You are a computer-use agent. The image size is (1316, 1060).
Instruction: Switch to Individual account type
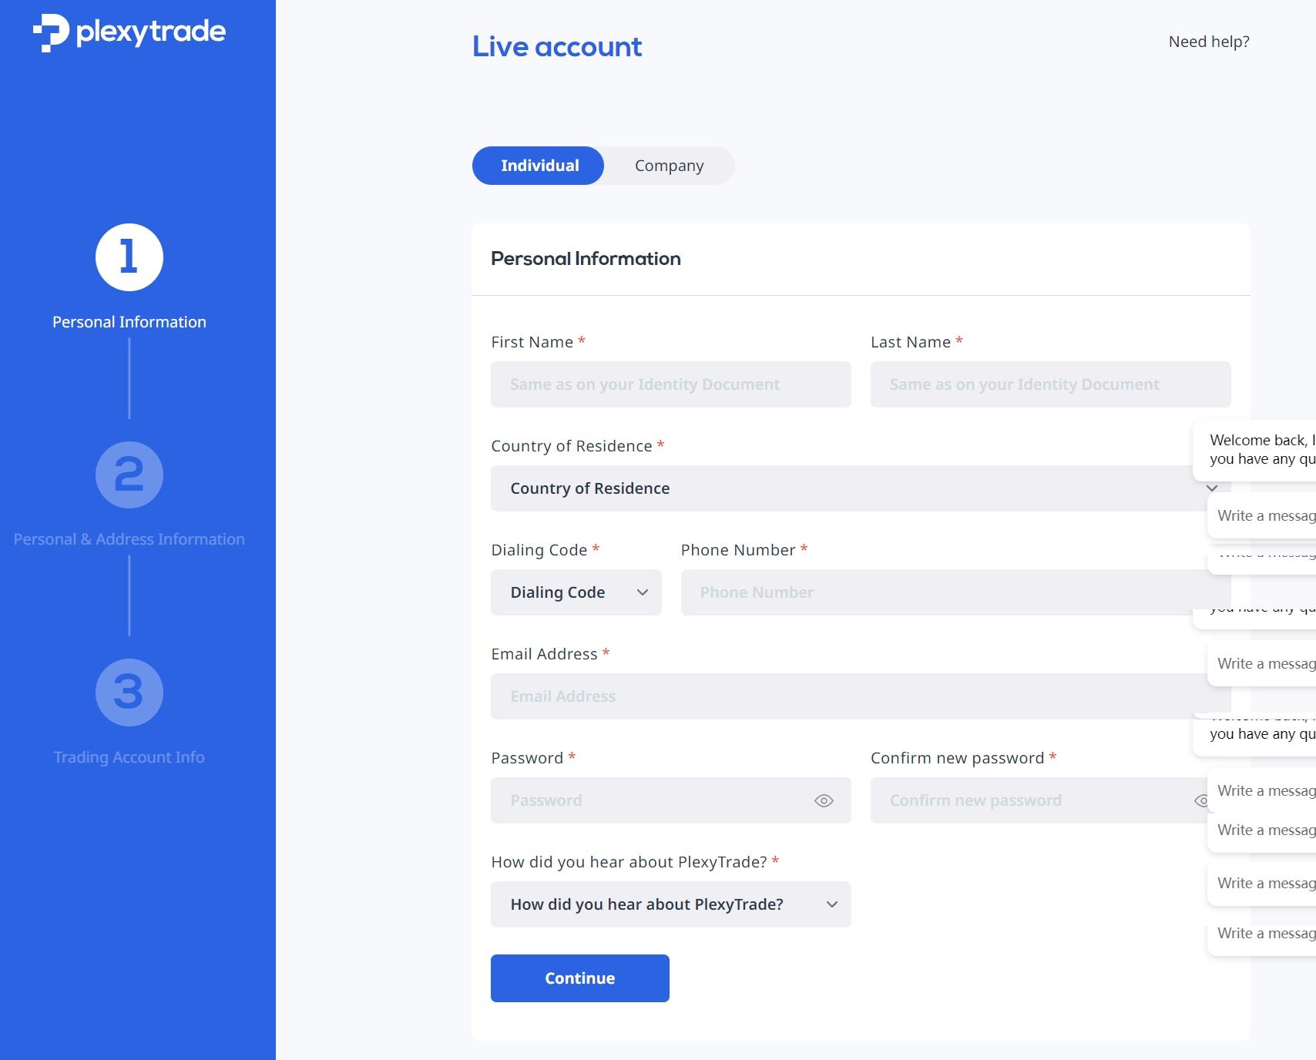[538, 166]
